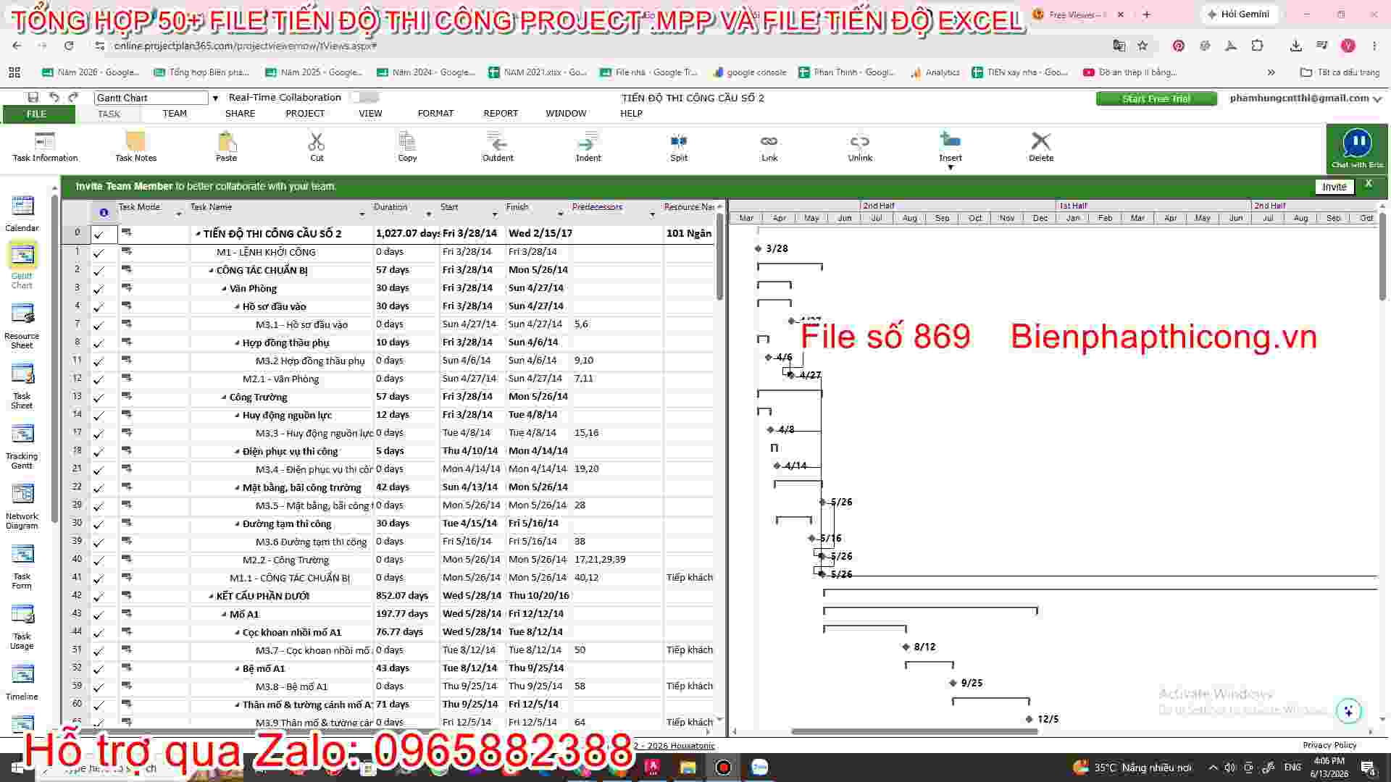Open the Gantt Chart view dropdown
Viewport: 1391px width, 782px height.
click(x=214, y=98)
